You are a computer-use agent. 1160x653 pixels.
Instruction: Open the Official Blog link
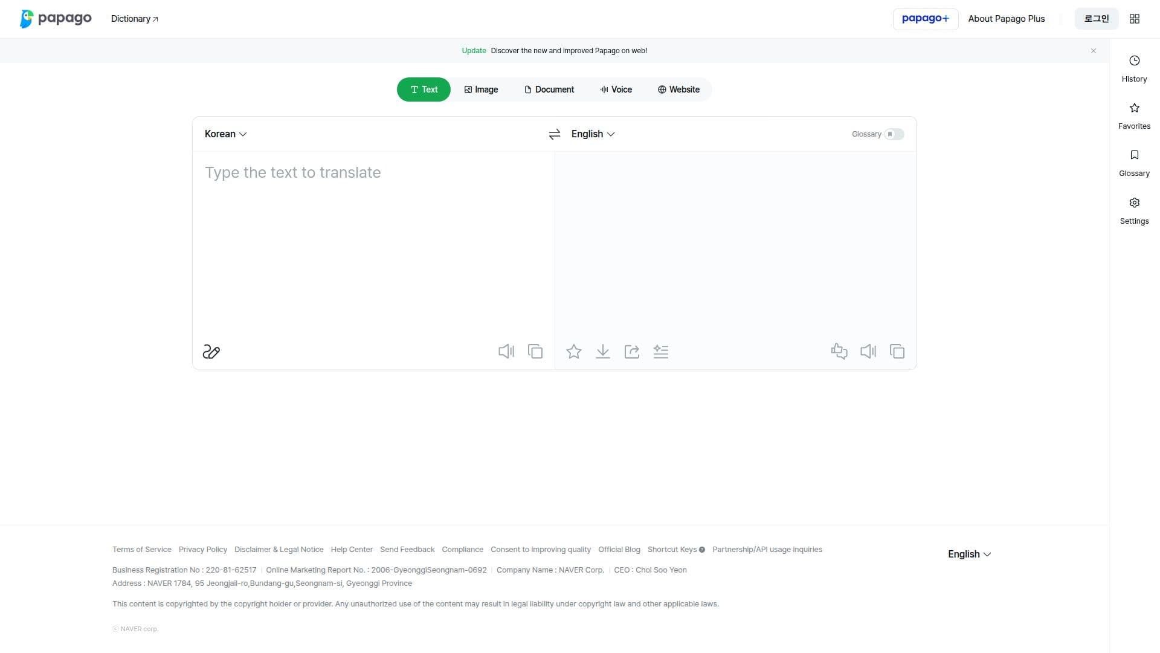point(619,550)
